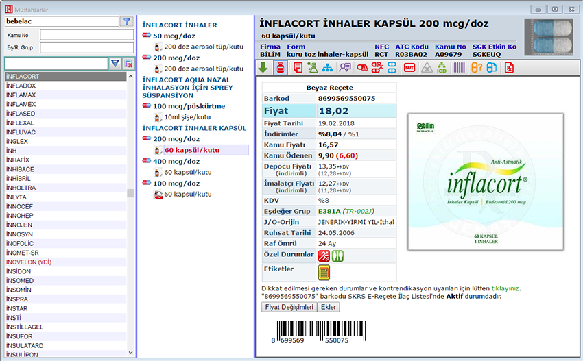Click the Ekler button
The image size is (583, 361).
[329, 308]
